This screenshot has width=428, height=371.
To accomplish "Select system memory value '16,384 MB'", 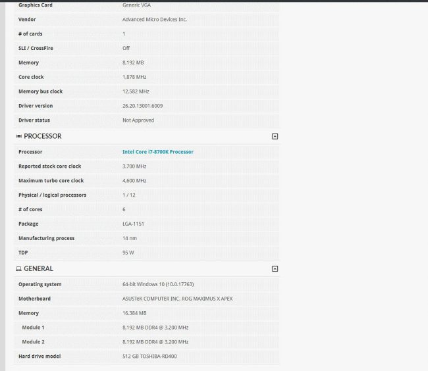I will [x=134, y=313].
